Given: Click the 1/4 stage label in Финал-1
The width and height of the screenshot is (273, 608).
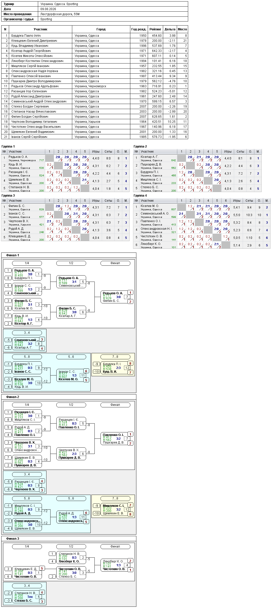Looking at the screenshot, I should [x=27, y=263].
